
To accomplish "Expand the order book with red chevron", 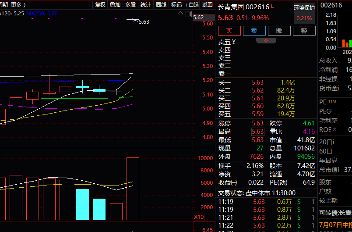I will tap(266, 40).
